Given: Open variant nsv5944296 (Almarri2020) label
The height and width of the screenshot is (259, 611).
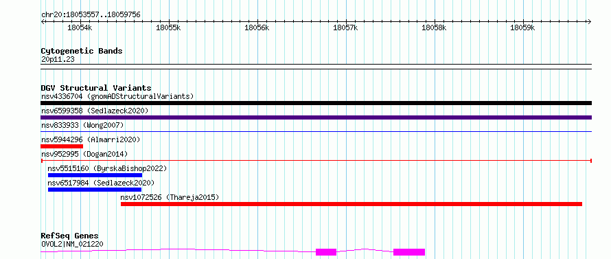Looking at the screenshot, I should point(91,139).
